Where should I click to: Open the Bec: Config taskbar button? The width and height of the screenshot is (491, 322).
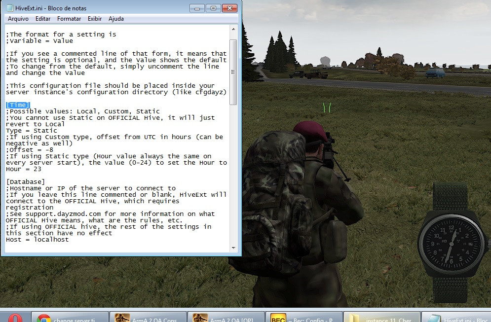pos(304,317)
